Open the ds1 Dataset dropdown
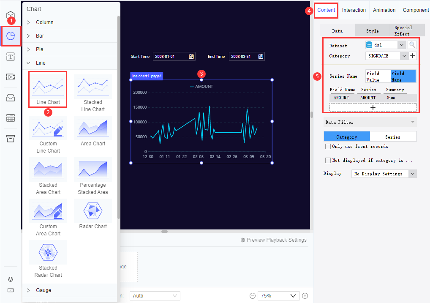Image resolution: width=430 pixels, height=303 pixels. coord(385,44)
